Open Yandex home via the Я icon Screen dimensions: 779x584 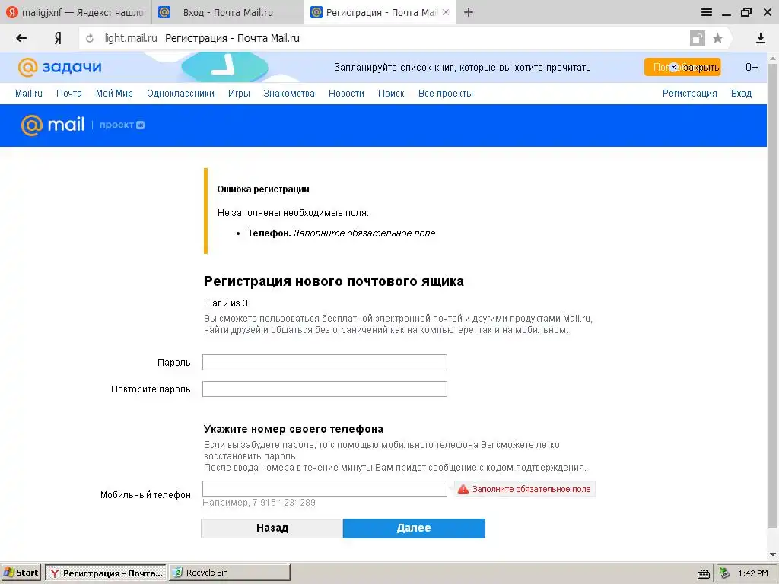[x=58, y=38]
